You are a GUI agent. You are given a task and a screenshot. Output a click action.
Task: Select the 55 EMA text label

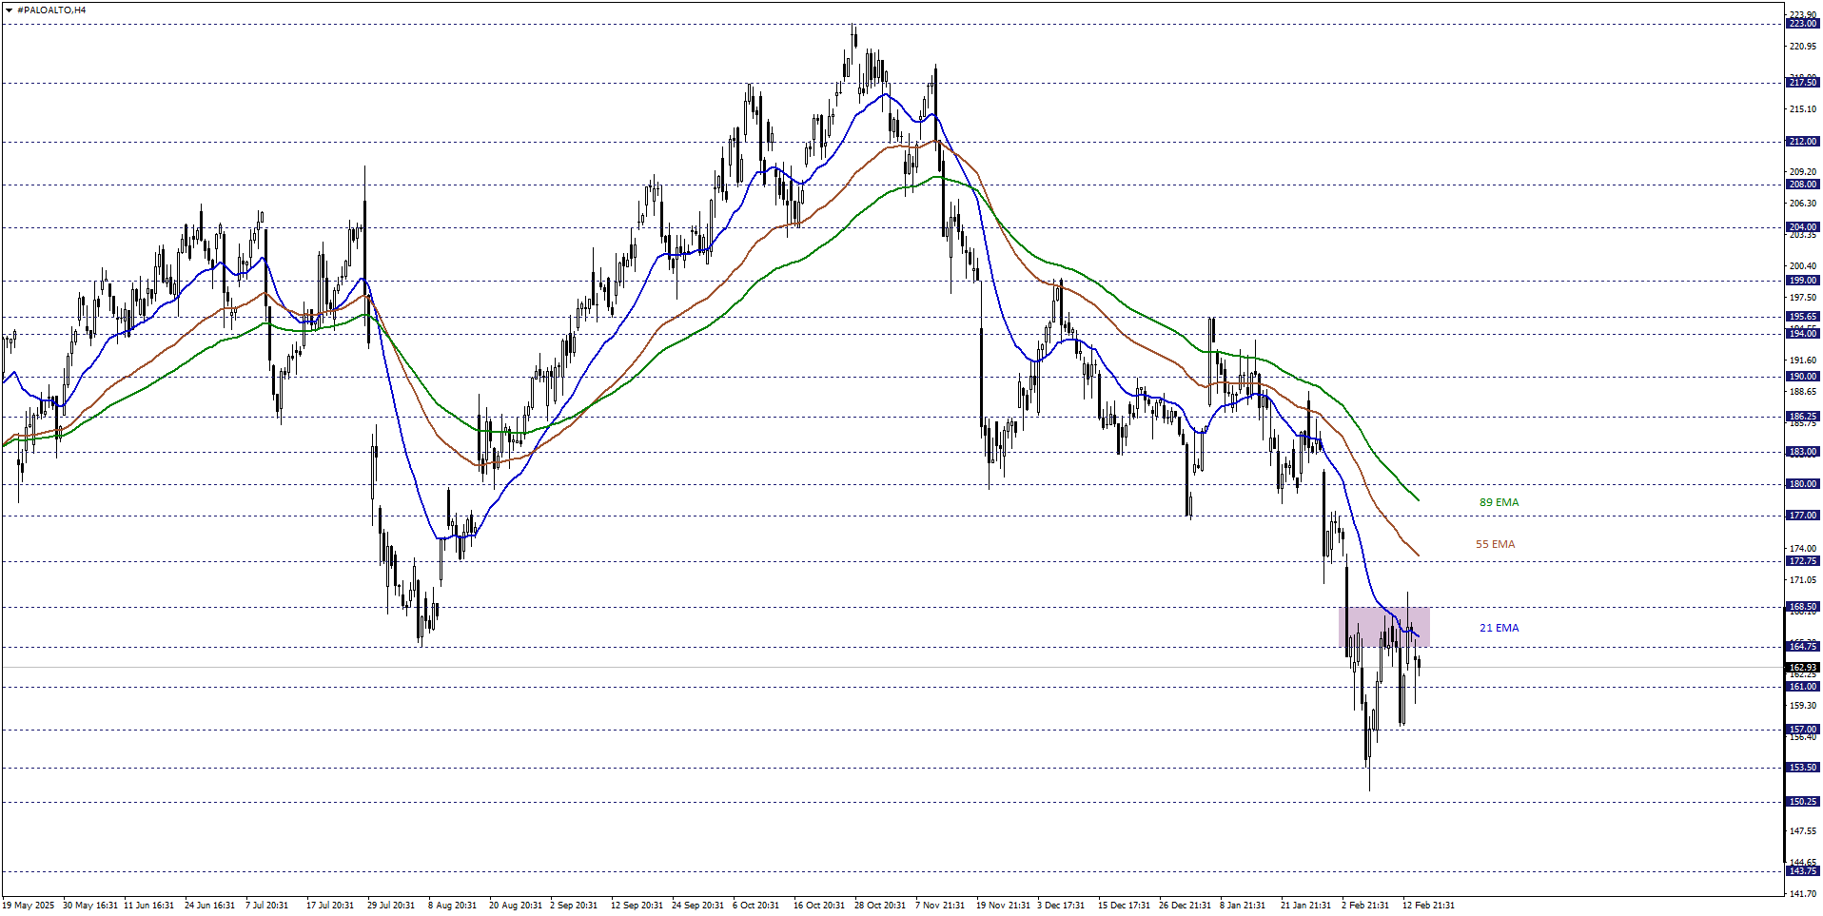coord(1495,544)
